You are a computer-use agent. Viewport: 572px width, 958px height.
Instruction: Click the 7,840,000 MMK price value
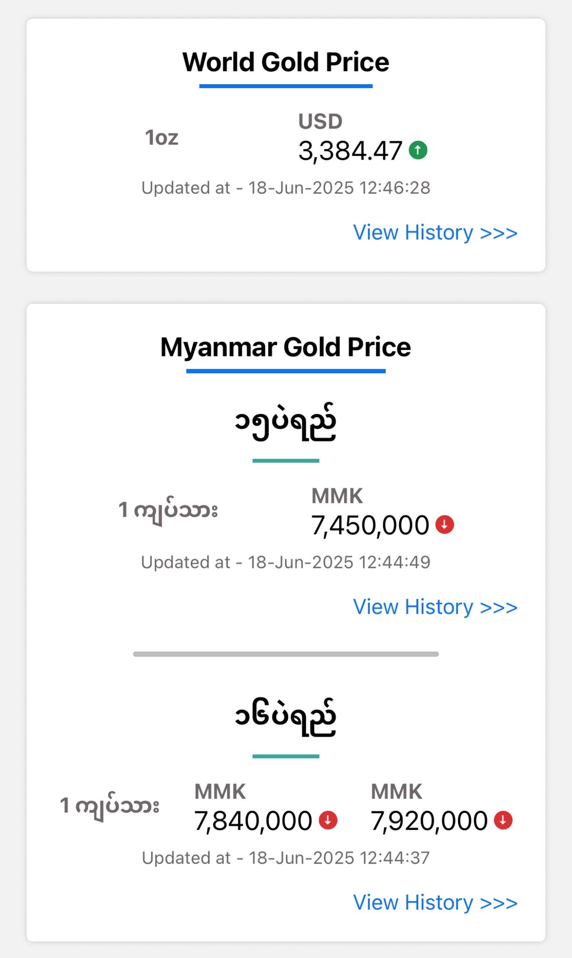point(253,821)
